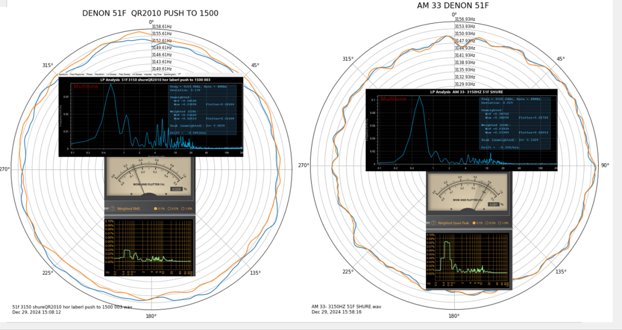Click the 135° label on the left polar plot

(x=255, y=273)
